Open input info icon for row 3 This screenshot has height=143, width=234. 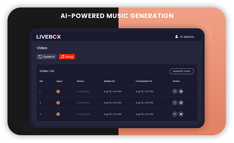(58, 114)
